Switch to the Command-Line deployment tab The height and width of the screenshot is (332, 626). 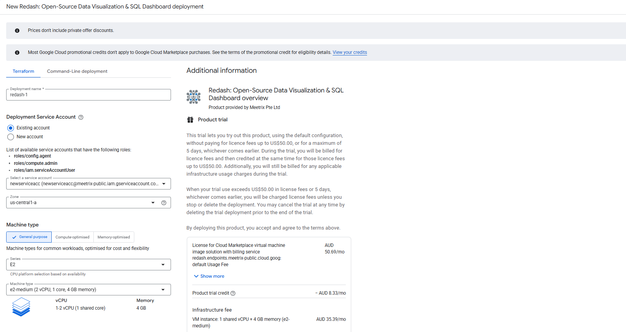[x=77, y=71]
